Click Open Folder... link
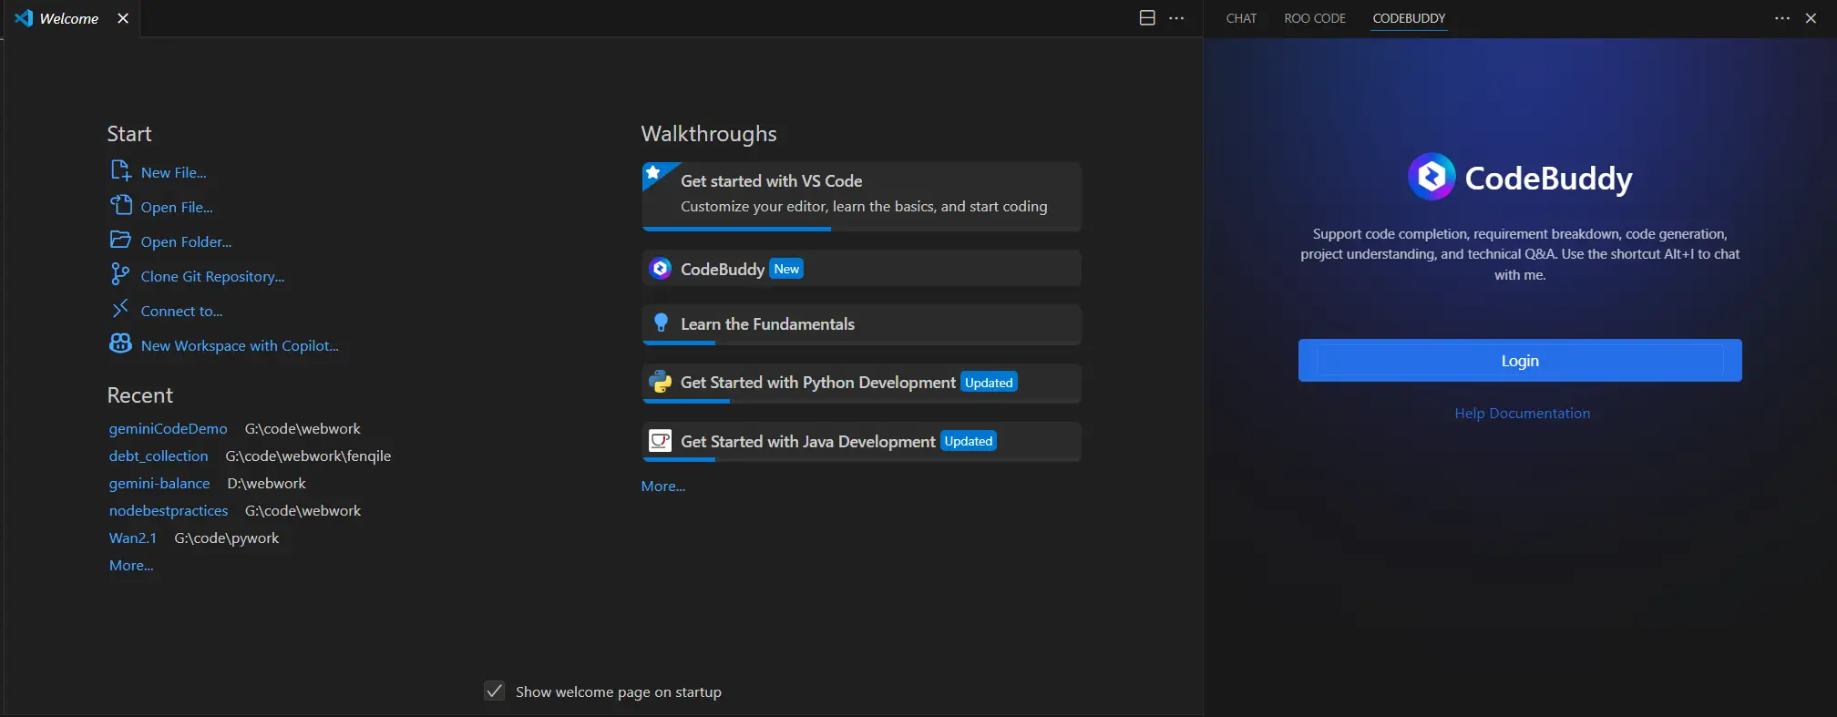The width and height of the screenshot is (1837, 717). pos(186,241)
